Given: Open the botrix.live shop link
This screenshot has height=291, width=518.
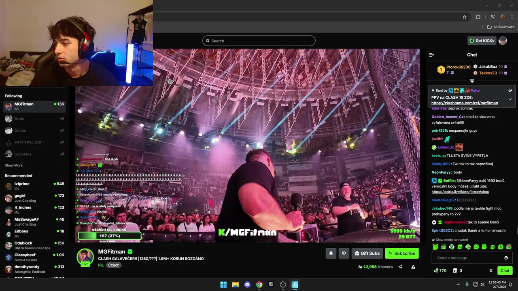Looking at the screenshot, I should tap(460, 192).
